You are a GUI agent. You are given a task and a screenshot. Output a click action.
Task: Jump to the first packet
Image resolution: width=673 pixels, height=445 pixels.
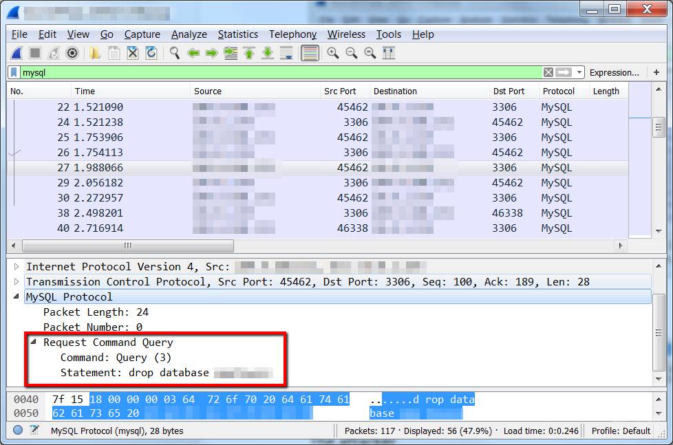point(249,53)
